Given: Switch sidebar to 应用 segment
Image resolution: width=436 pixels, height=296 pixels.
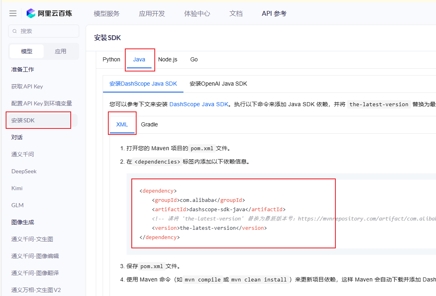Looking at the screenshot, I should coord(61,51).
